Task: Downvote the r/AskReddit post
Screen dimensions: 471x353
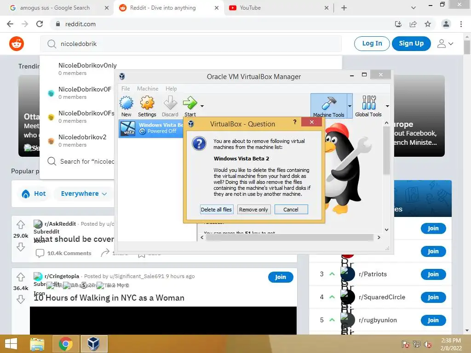Action: click(x=21, y=247)
